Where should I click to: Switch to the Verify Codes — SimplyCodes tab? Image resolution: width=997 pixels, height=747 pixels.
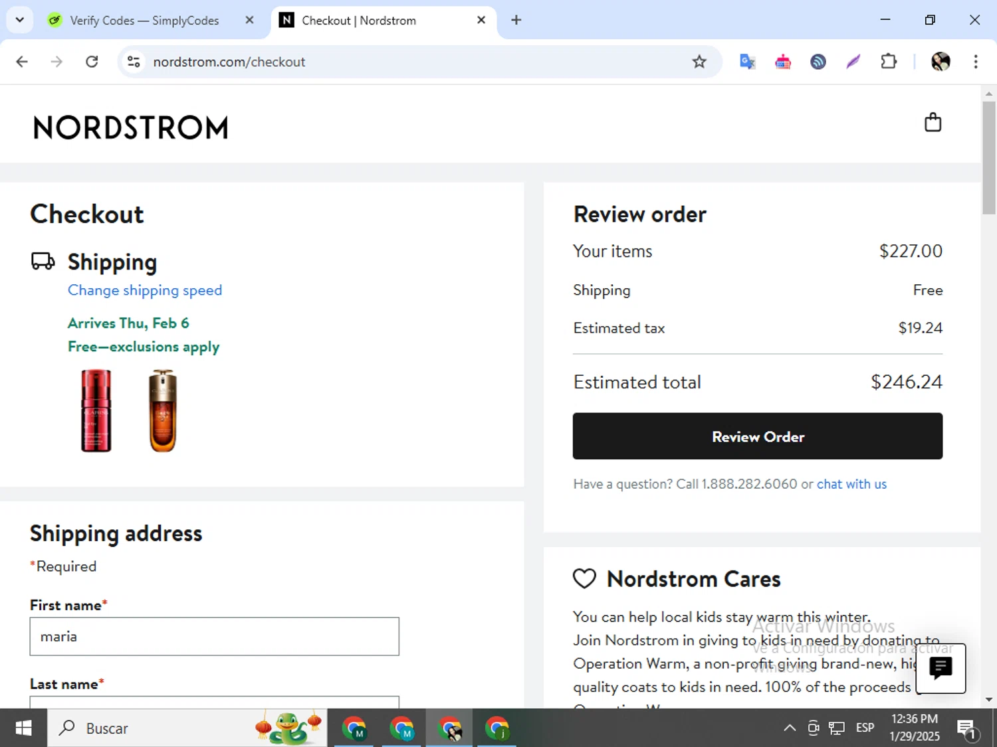tap(144, 21)
